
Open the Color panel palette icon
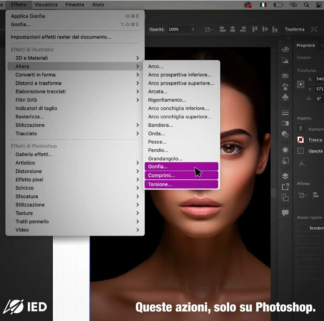pos(285,49)
